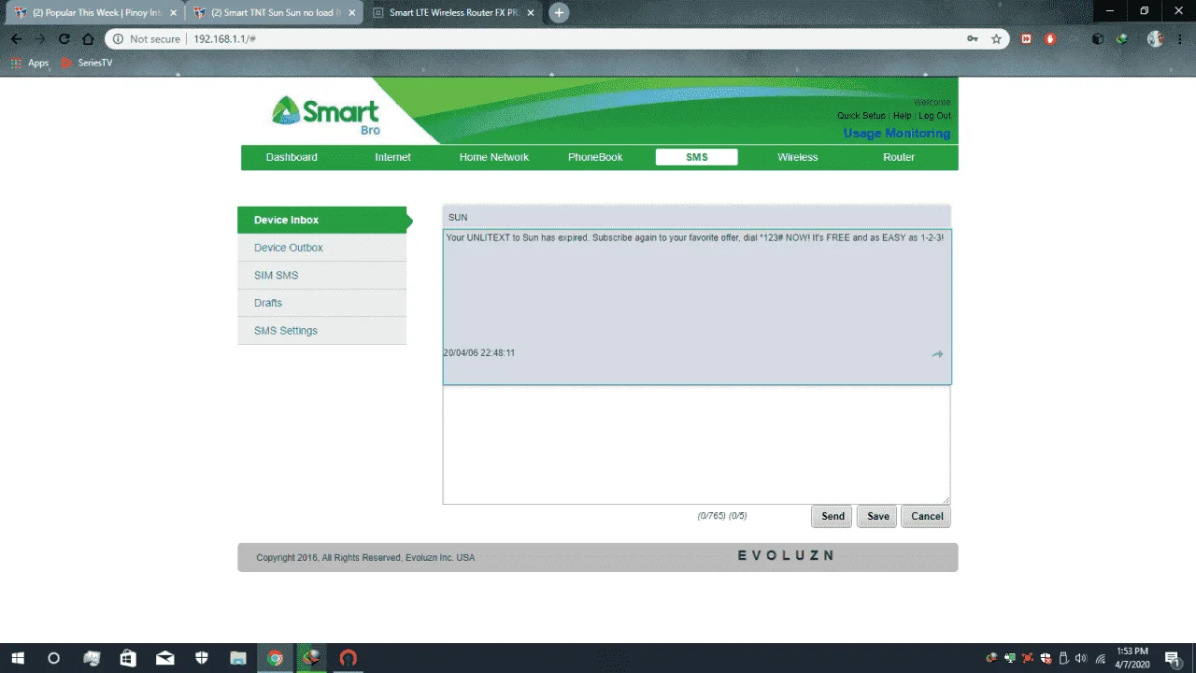The image size is (1196, 673).
Task: Open the Wireless tab
Action: point(798,157)
